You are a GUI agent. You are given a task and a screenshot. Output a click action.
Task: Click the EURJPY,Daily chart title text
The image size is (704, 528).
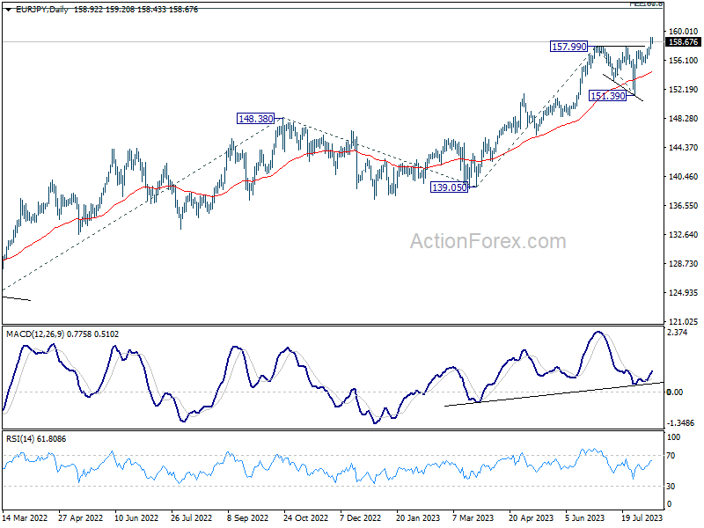[x=41, y=10]
